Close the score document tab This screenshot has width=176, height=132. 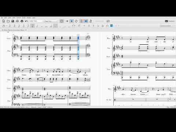coord(26,30)
